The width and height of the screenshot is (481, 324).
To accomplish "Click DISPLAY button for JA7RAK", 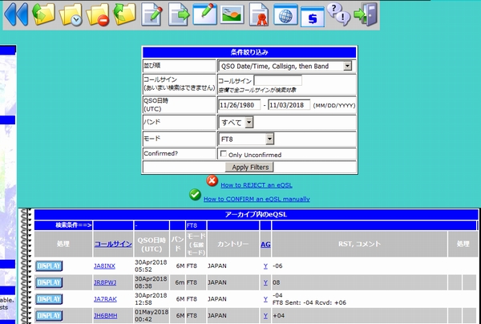I will pos(49,299).
